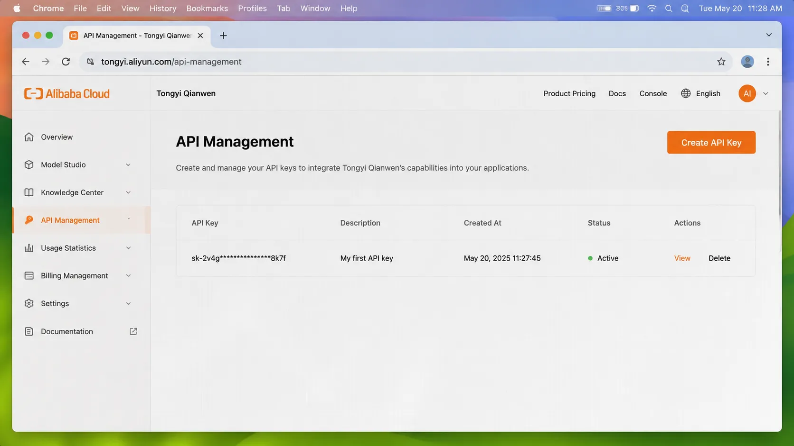This screenshot has width=794, height=446.
Task: Click the Usage Statistics bar chart icon
Action: (29, 248)
